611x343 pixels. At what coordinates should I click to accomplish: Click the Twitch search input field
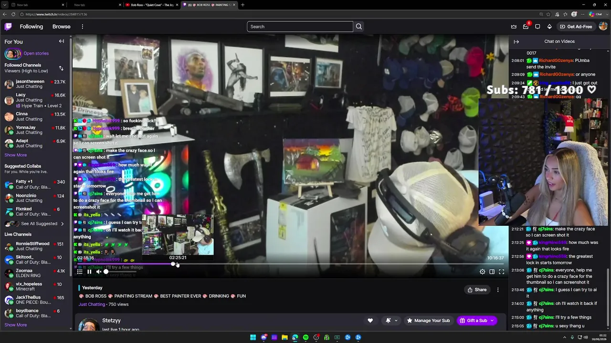coord(300,27)
